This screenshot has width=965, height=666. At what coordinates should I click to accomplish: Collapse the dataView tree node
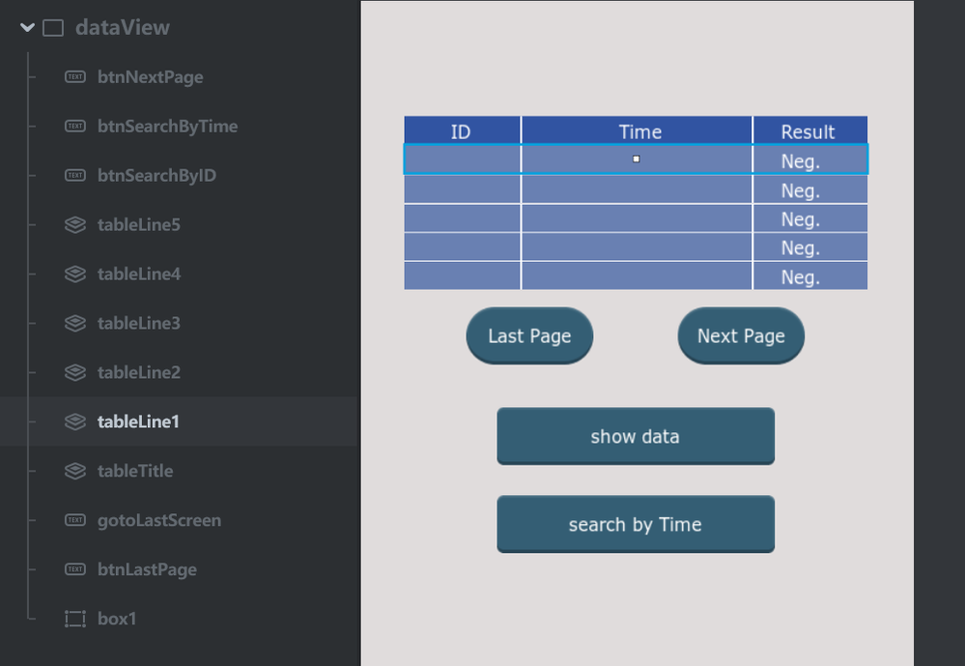27,28
